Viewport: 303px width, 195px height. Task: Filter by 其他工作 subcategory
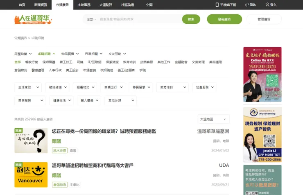point(164,62)
